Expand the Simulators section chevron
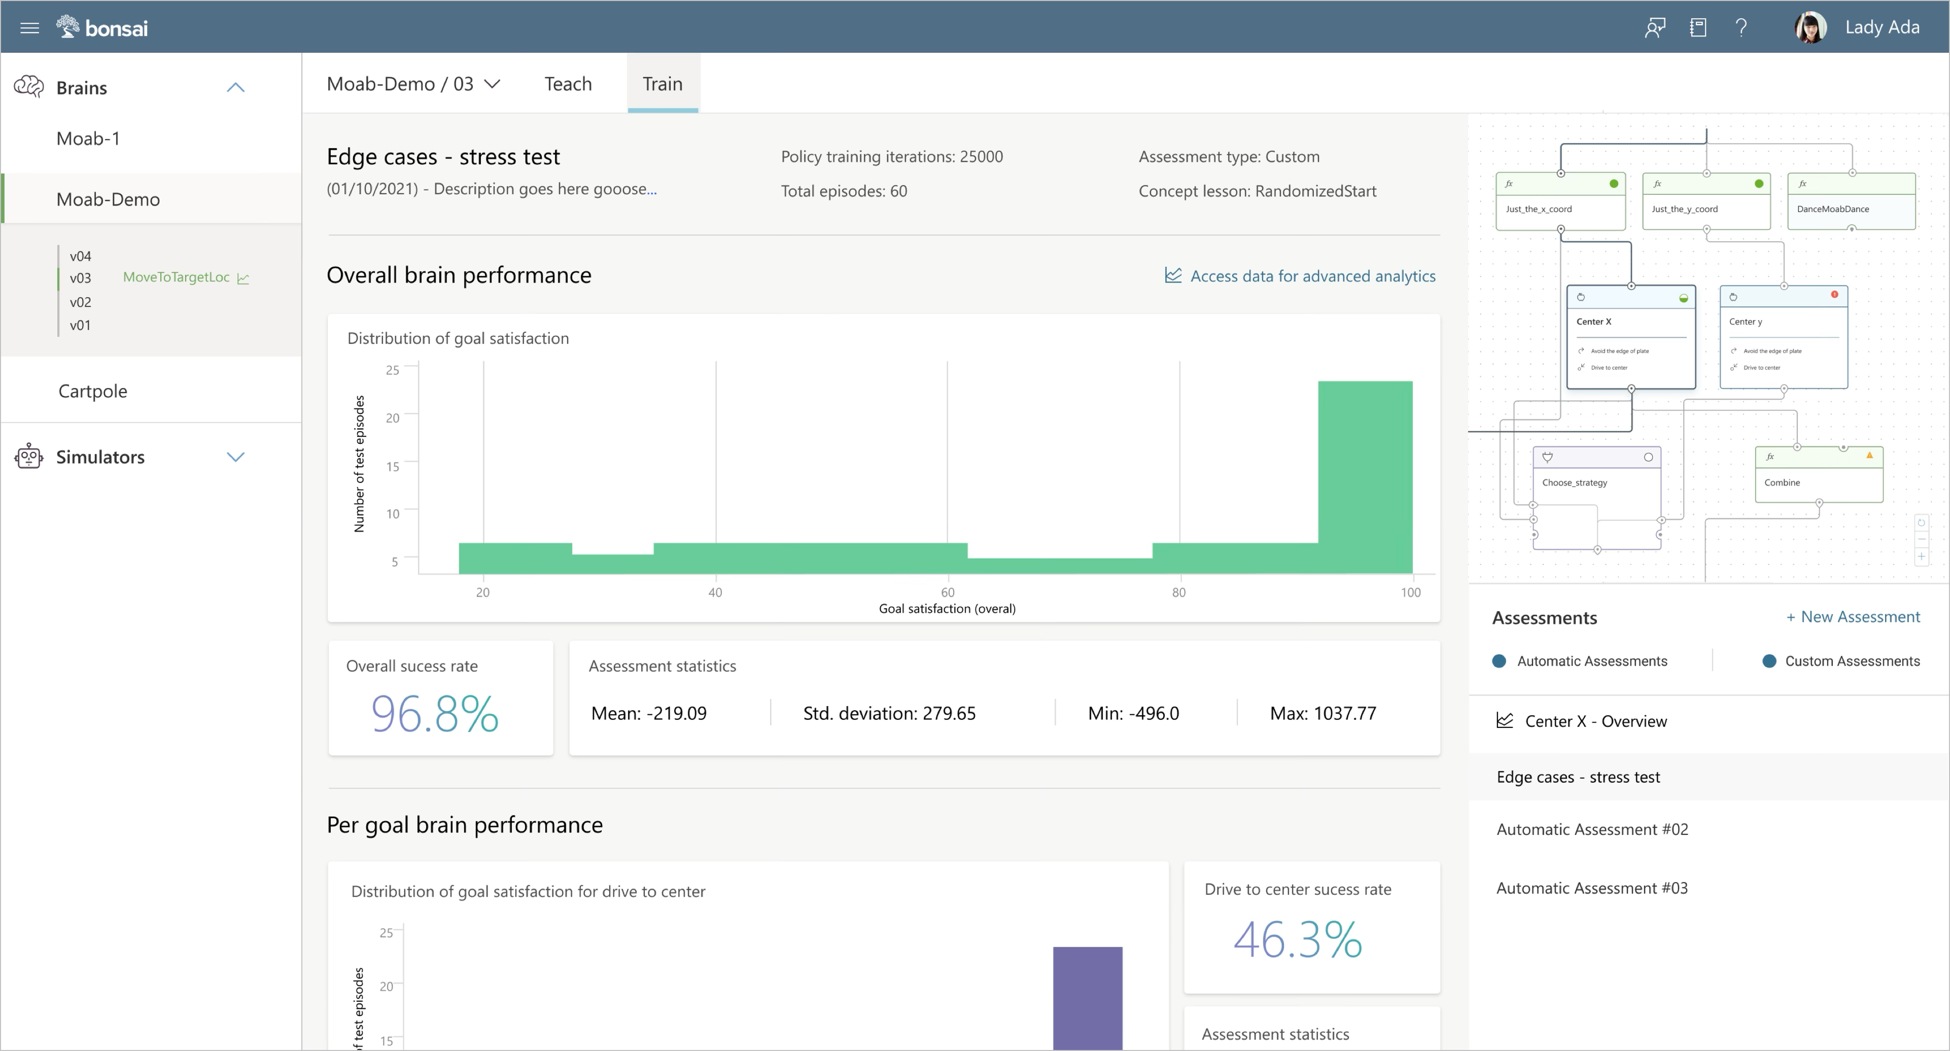Screen dimensions: 1950x1051 [235, 457]
